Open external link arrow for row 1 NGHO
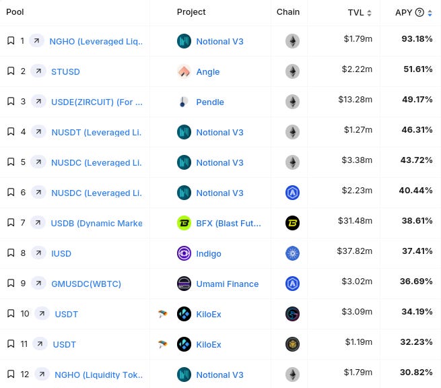 tap(36, 41)
